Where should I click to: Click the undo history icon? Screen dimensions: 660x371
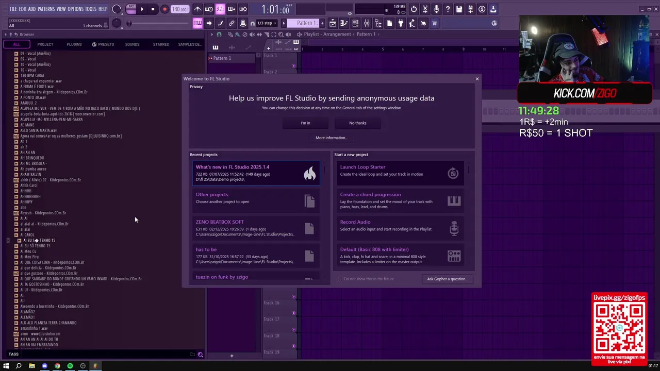(414, 9)
